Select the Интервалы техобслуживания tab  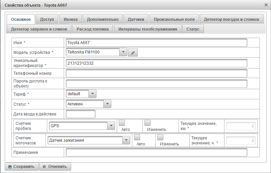(x=147, y=29)
